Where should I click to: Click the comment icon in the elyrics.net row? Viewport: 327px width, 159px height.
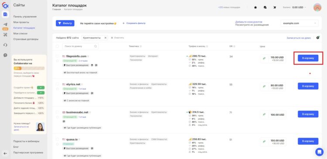pyautogui.click(x=92, y=93)
